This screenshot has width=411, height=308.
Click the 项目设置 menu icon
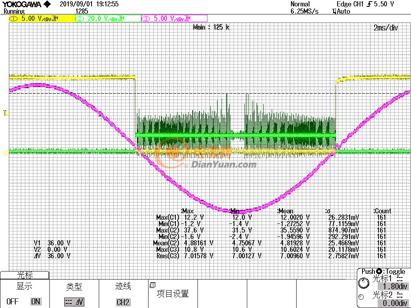pyautogui.click(x=153, y=285)
